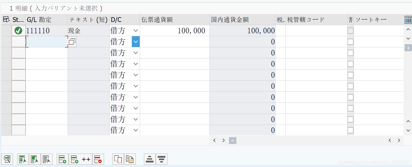This screenshot has width=412, height=167.
Task: Select the row marker left of 111110 row
Action: 6,31
